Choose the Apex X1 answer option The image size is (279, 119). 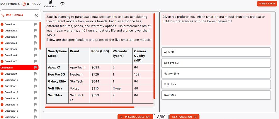click(216, 52)
